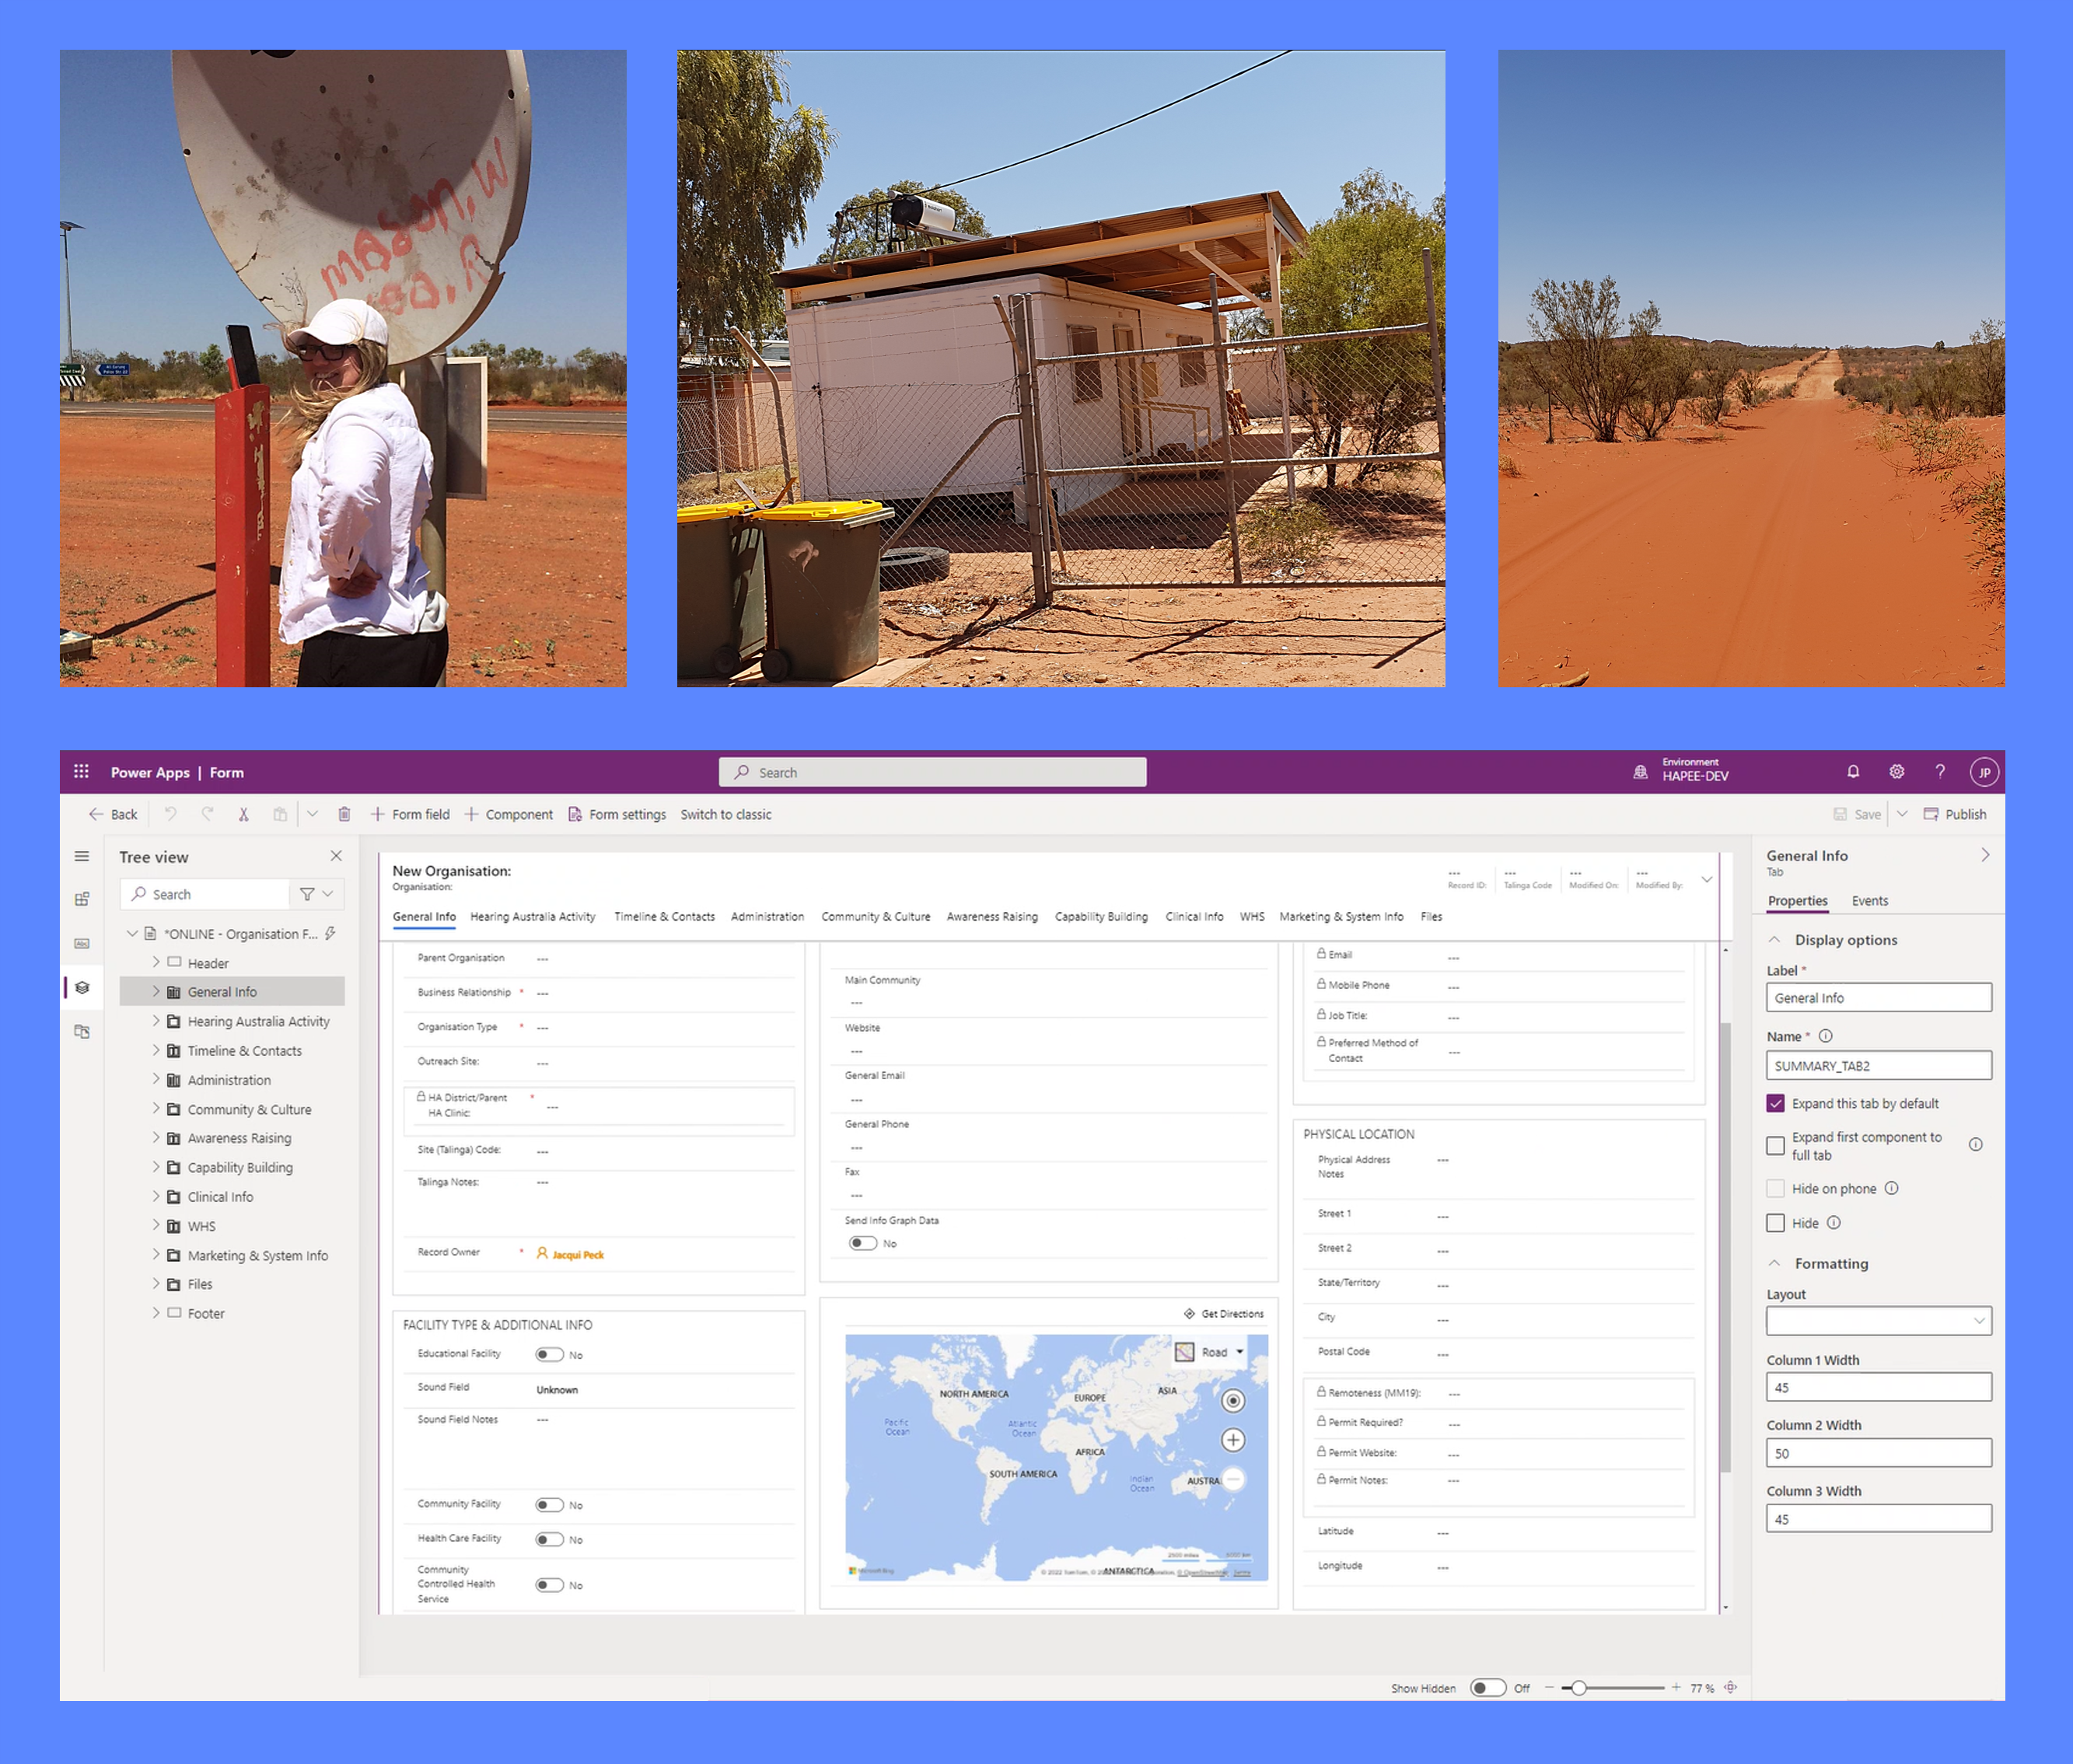Viewport: 2073px width, 1764px height.
Task: Open the Components icon in left rail
Action: pos(82,898)
